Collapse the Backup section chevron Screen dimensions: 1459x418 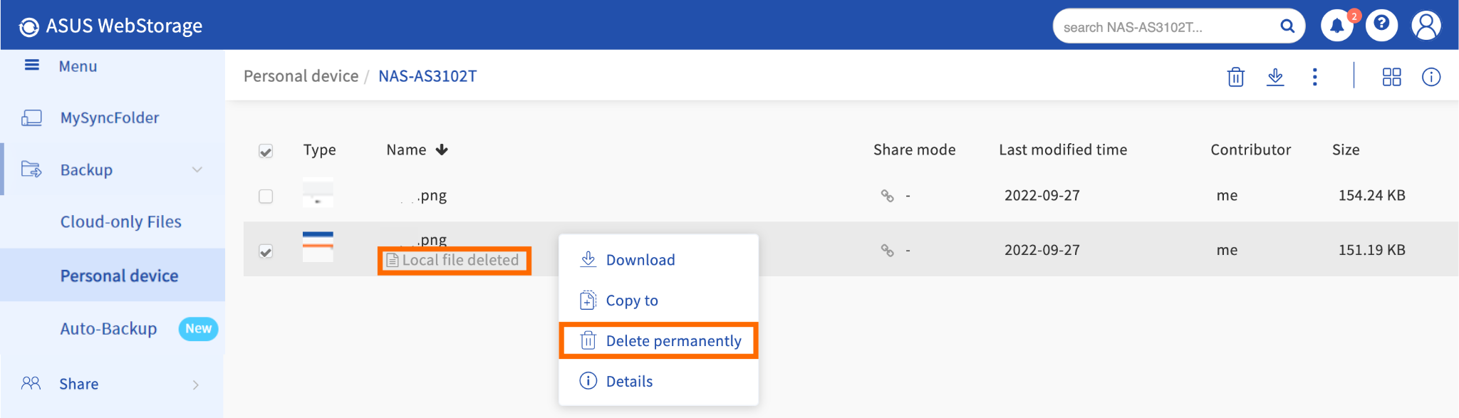pos(197,169)
